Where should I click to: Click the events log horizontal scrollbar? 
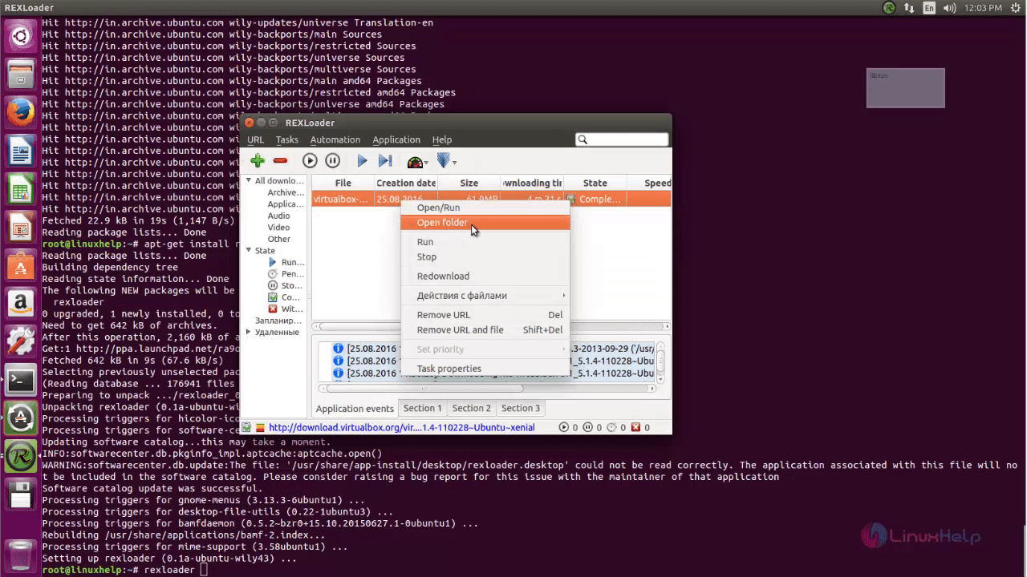pos(487,388)
